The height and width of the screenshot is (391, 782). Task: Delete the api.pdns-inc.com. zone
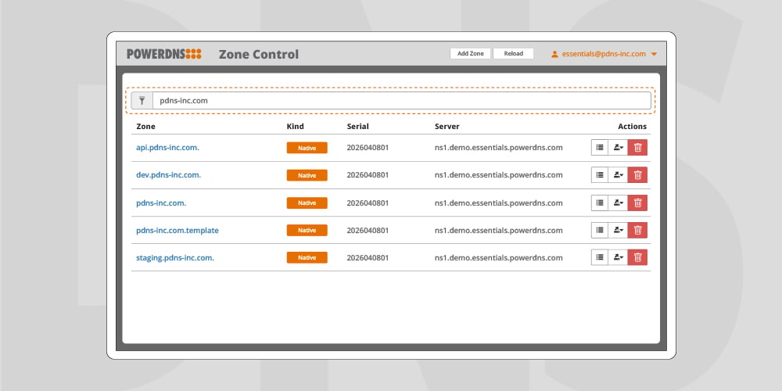tap(637, 148)
